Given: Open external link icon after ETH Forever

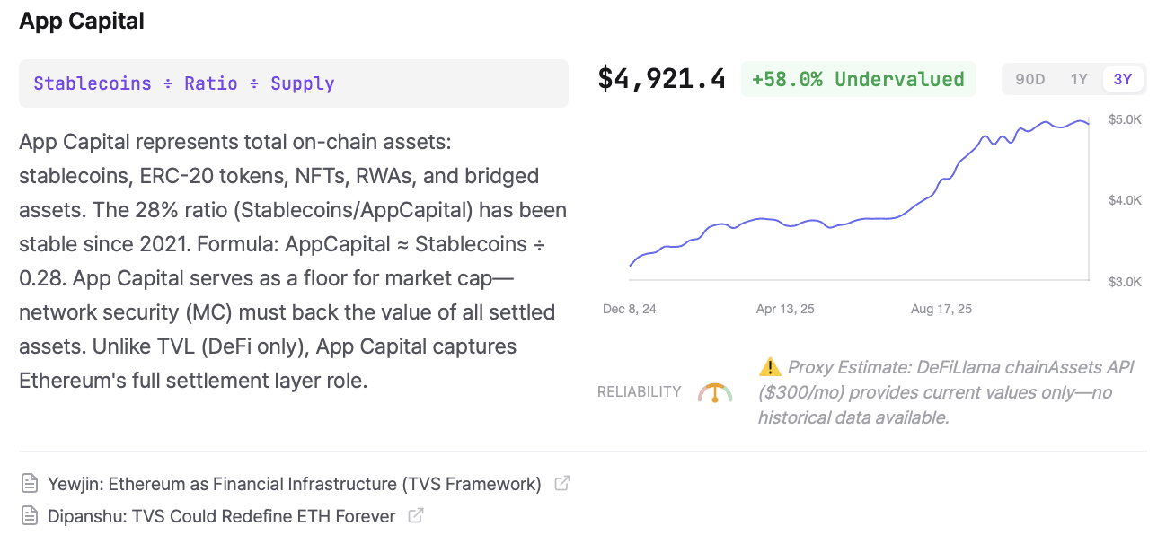Looking at the screenshot, I should point(416,516).
